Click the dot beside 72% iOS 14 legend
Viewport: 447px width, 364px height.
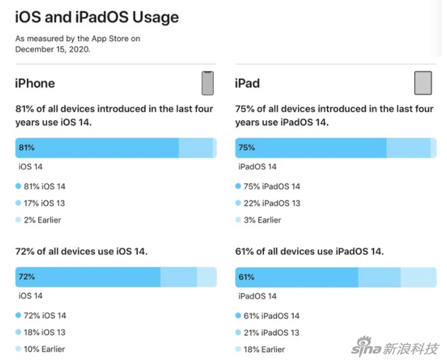pyautogui.click(x=18, y=315)
